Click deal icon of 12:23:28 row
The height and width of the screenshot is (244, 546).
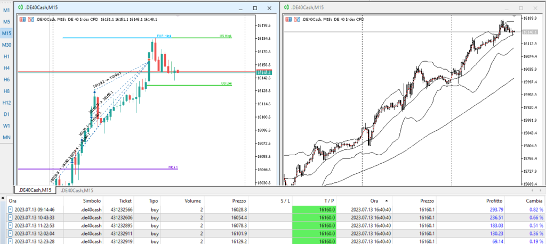pyautogui.click(x=10, y=241)
